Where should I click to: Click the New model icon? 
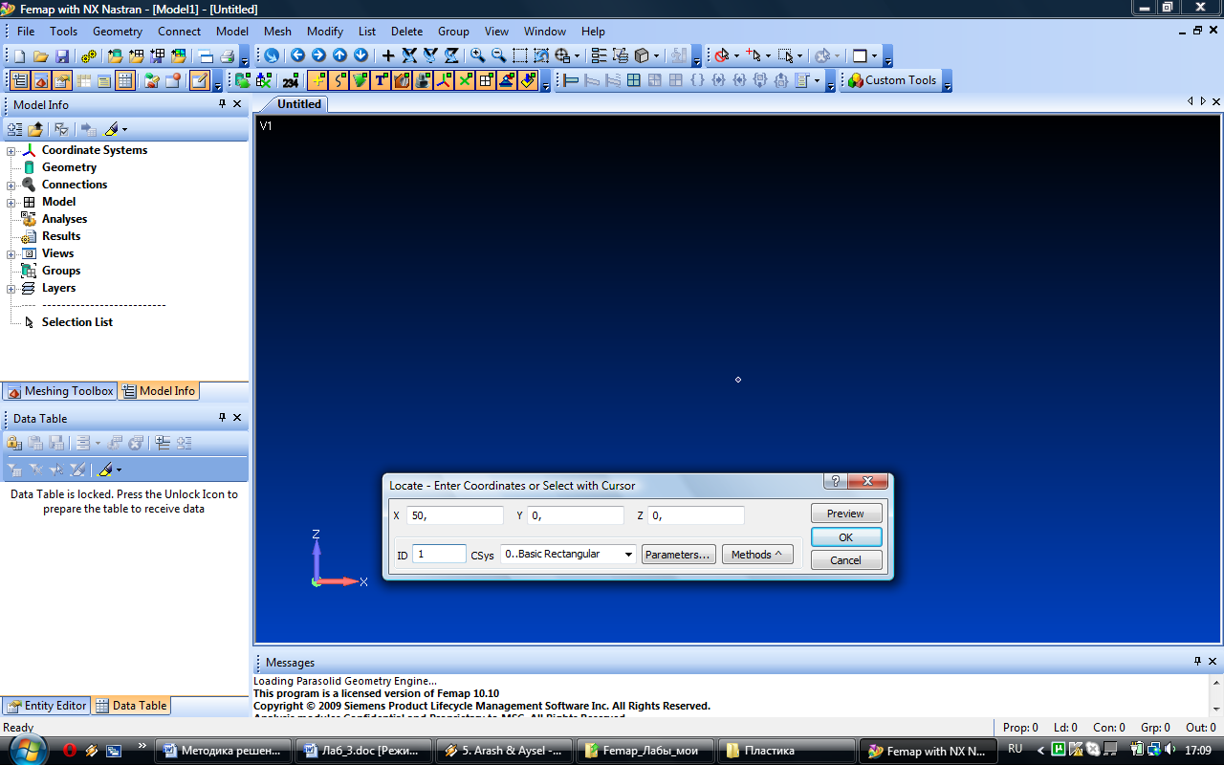tap(20, 56)
